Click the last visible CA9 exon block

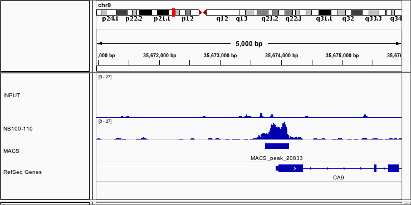393,168
